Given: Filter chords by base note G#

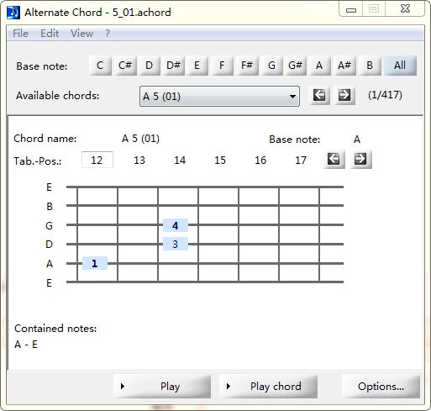Looking at the screenshot, I should coord(296,66).
